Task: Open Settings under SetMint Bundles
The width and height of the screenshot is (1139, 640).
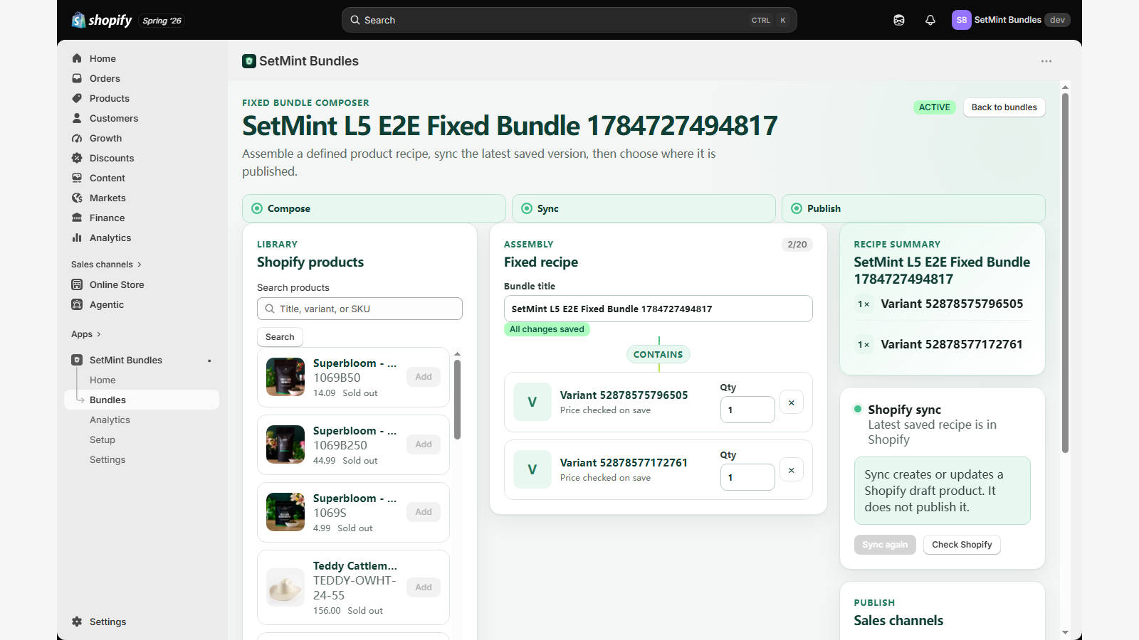Action: click(x=107, y=459)
